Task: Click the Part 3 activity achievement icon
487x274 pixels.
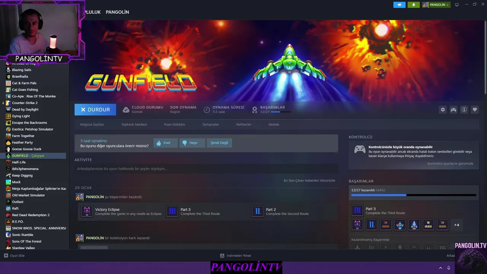Action: pyautogui.click(x=172, y=211)
